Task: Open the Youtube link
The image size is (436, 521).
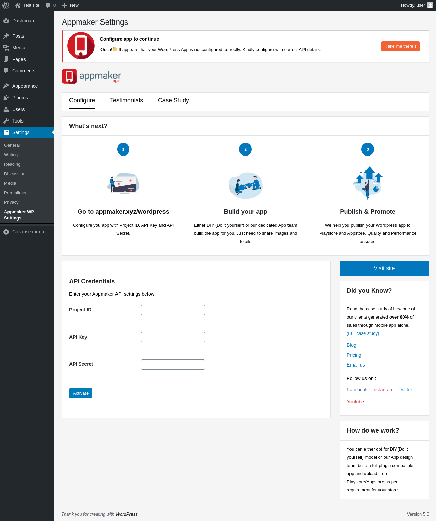Action: [355, 402]
